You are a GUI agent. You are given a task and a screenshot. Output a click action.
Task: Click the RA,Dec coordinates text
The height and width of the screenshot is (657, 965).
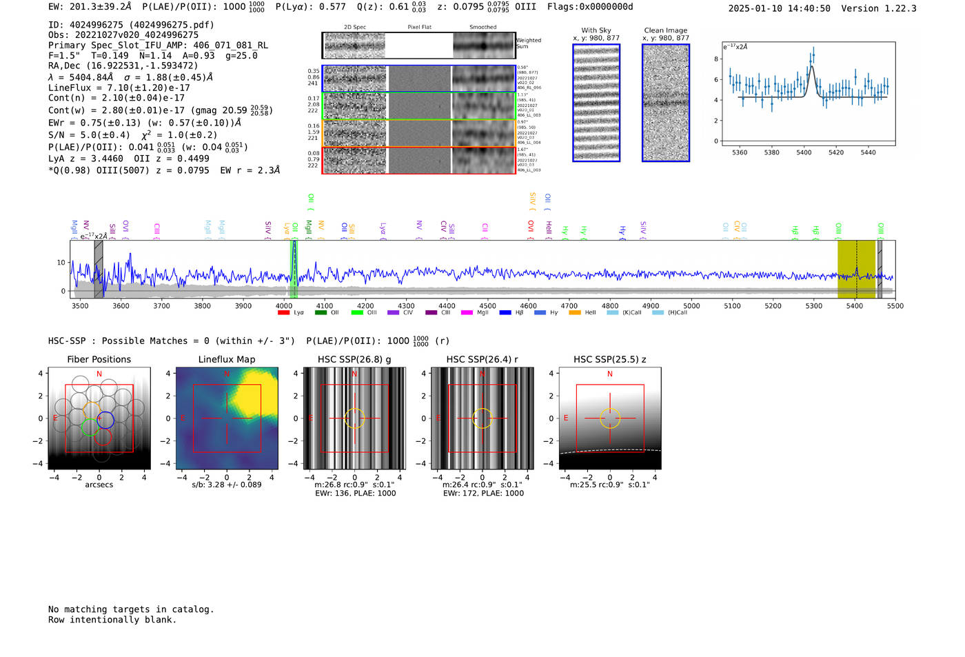point(123,65)
